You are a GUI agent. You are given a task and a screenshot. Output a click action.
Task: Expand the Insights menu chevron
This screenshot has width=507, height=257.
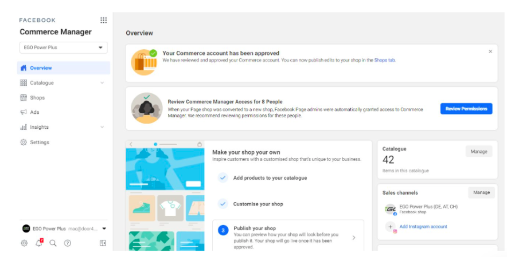102,127
